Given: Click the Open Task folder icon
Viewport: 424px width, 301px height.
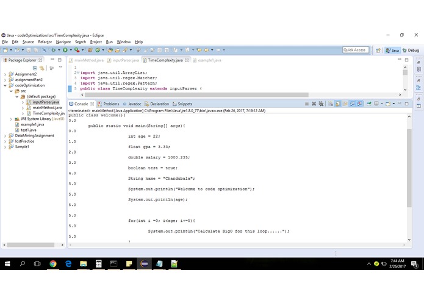Looking at the screenshot, I should pyautogui.click(x=117, y=50).
